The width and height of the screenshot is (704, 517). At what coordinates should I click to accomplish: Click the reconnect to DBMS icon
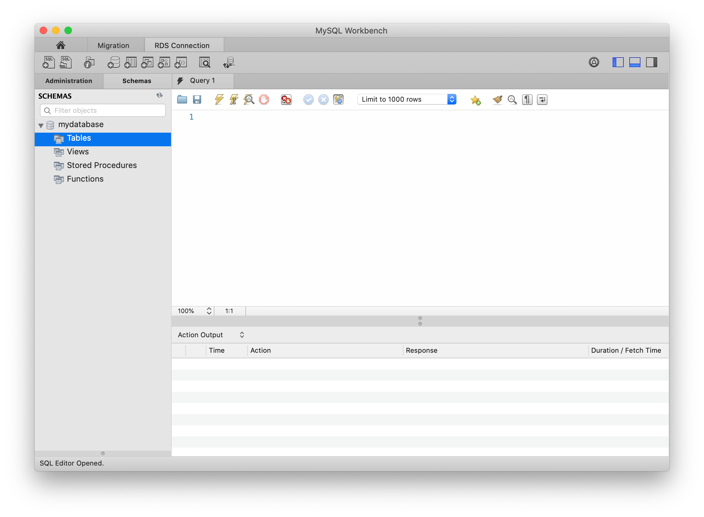pyautogui.click(x=229, y=63)
